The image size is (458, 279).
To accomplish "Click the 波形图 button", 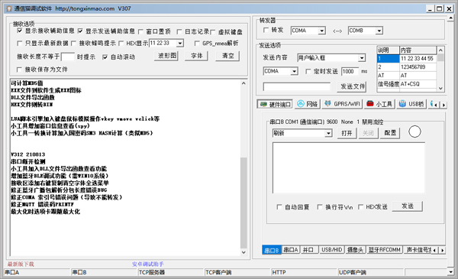I will (166, 56).
